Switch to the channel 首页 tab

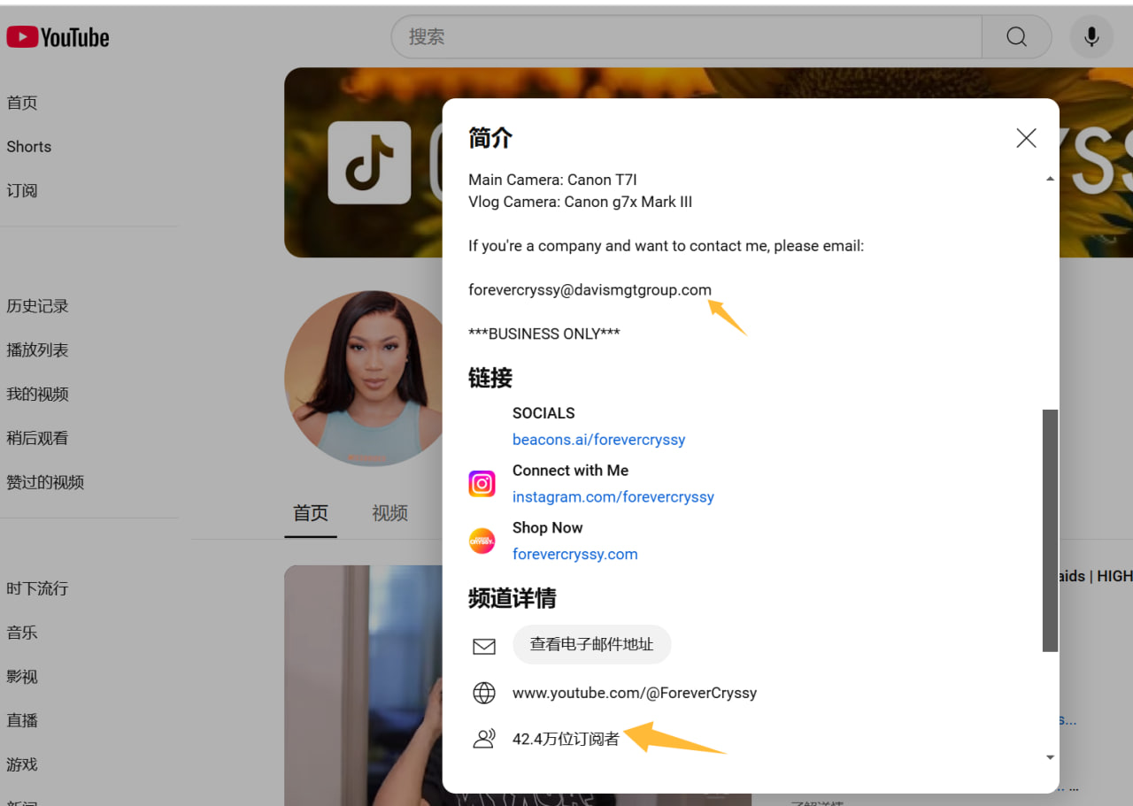(x=311, y=513)
